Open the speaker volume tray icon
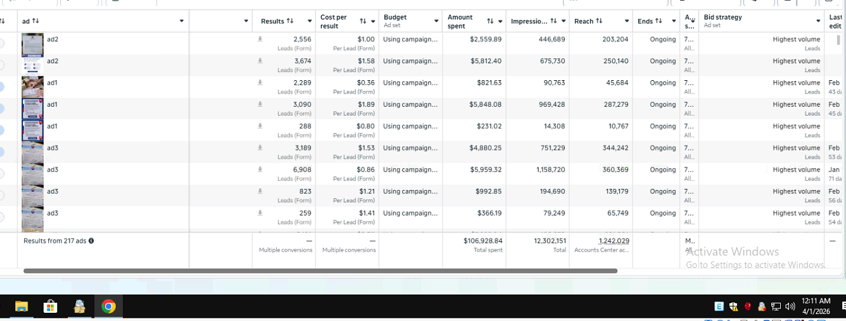This screenshot has width=846, height=321. 789,306
